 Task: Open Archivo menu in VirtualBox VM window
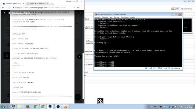(x=98, y=17)
